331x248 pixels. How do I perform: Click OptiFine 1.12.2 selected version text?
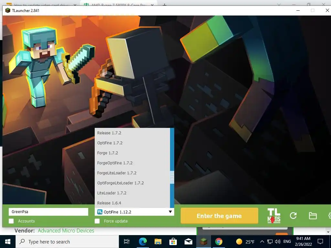117,212
